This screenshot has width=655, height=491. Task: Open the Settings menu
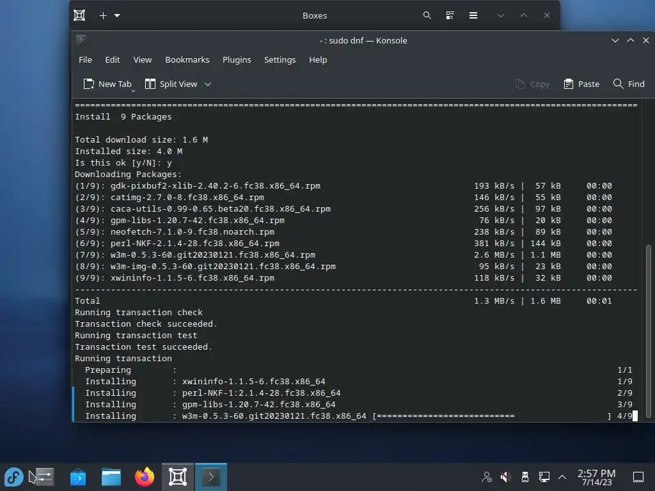click(280, 59)
